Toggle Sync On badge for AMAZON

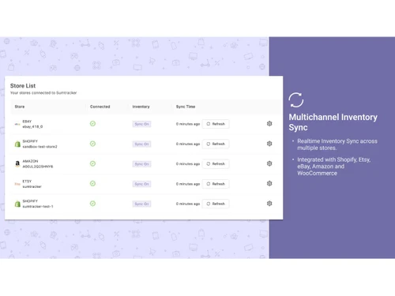click(x=141, y=164)
